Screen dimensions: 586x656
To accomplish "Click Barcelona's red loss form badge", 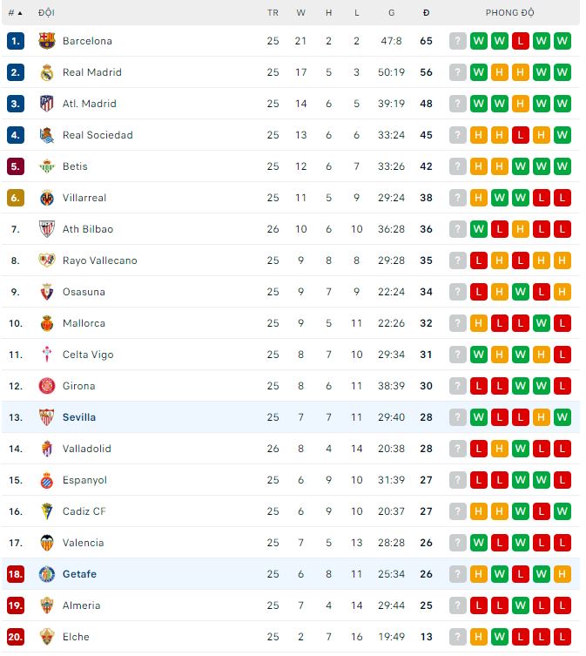I will click(x=520, y=41).
